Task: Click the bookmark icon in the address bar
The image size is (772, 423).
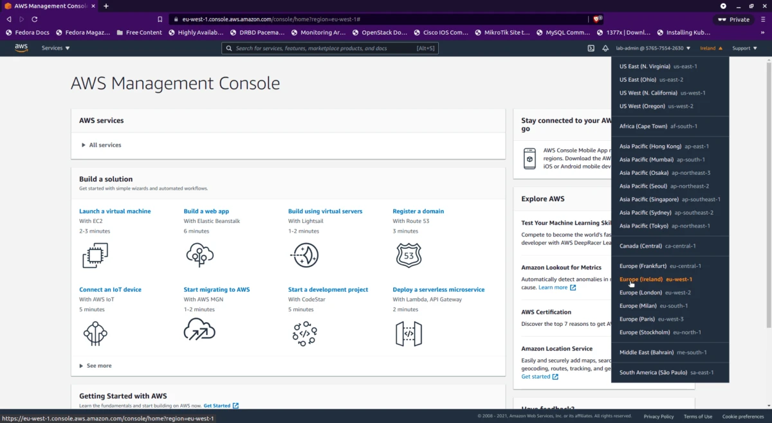Action: coord(160,19)
